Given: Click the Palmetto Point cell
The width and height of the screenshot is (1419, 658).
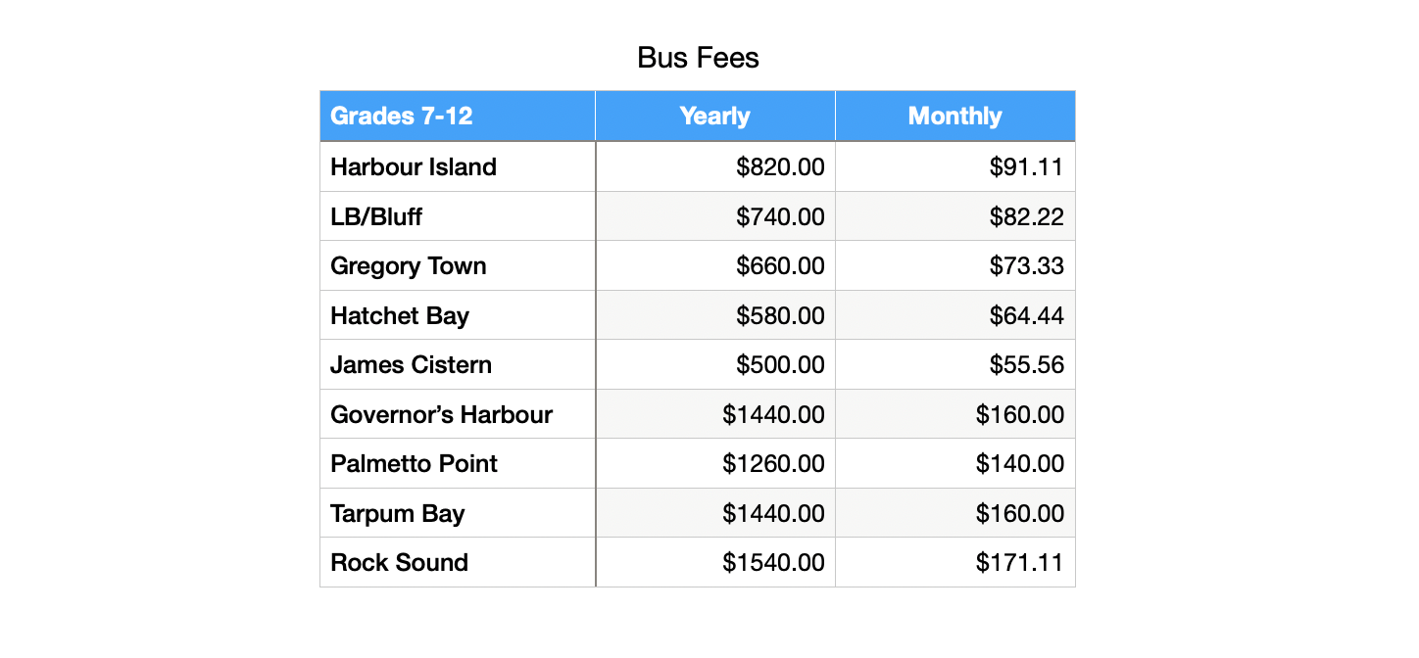Looking at the screenshot, I should 458,463.
